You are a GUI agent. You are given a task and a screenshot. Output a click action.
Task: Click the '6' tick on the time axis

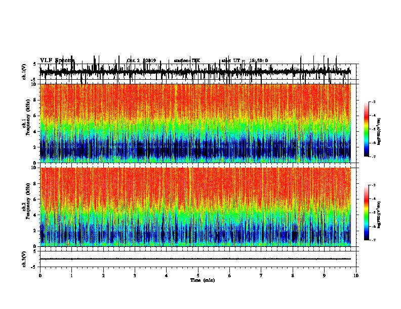[230, 275]
